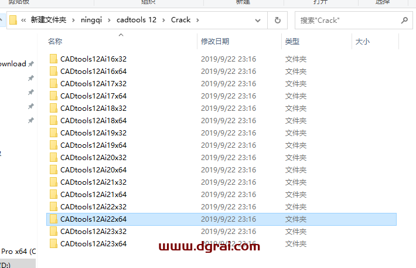Click the pin icon next to Download

(x=31, y=64)
